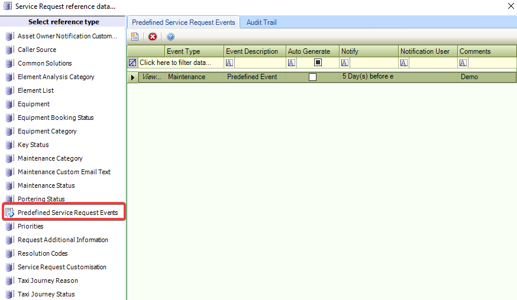Screen dimensions: 517x300
Task: Open Maintenance Category reference type
Action: (x=50, y=158)
